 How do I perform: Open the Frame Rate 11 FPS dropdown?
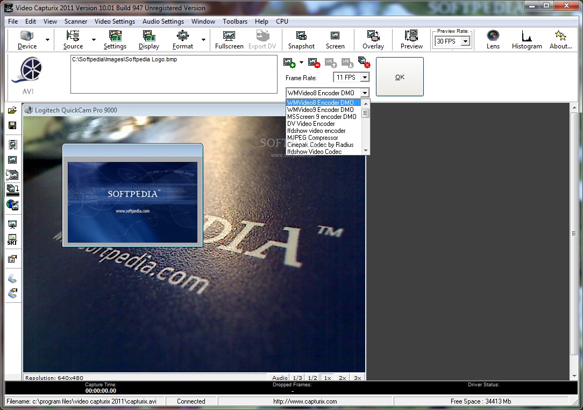pos(365,77)
